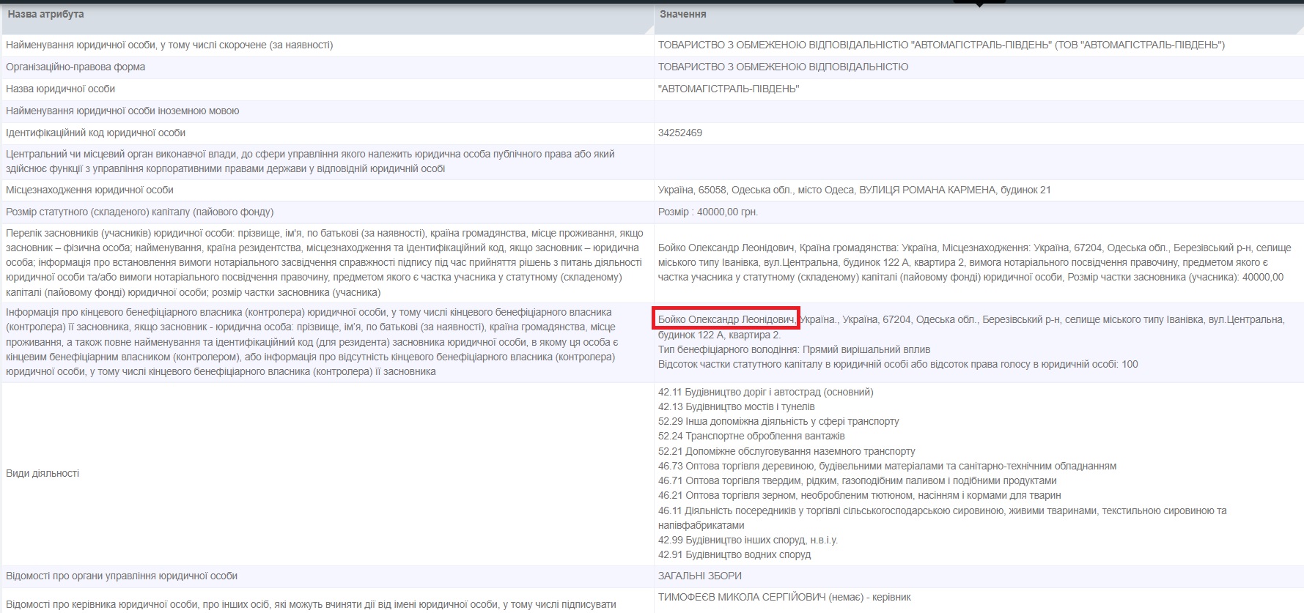Select activity '42.13 Будівництво мостів і тунелів'
The height and width of the screenshot is (613, 1304).
tap(736, 406)
